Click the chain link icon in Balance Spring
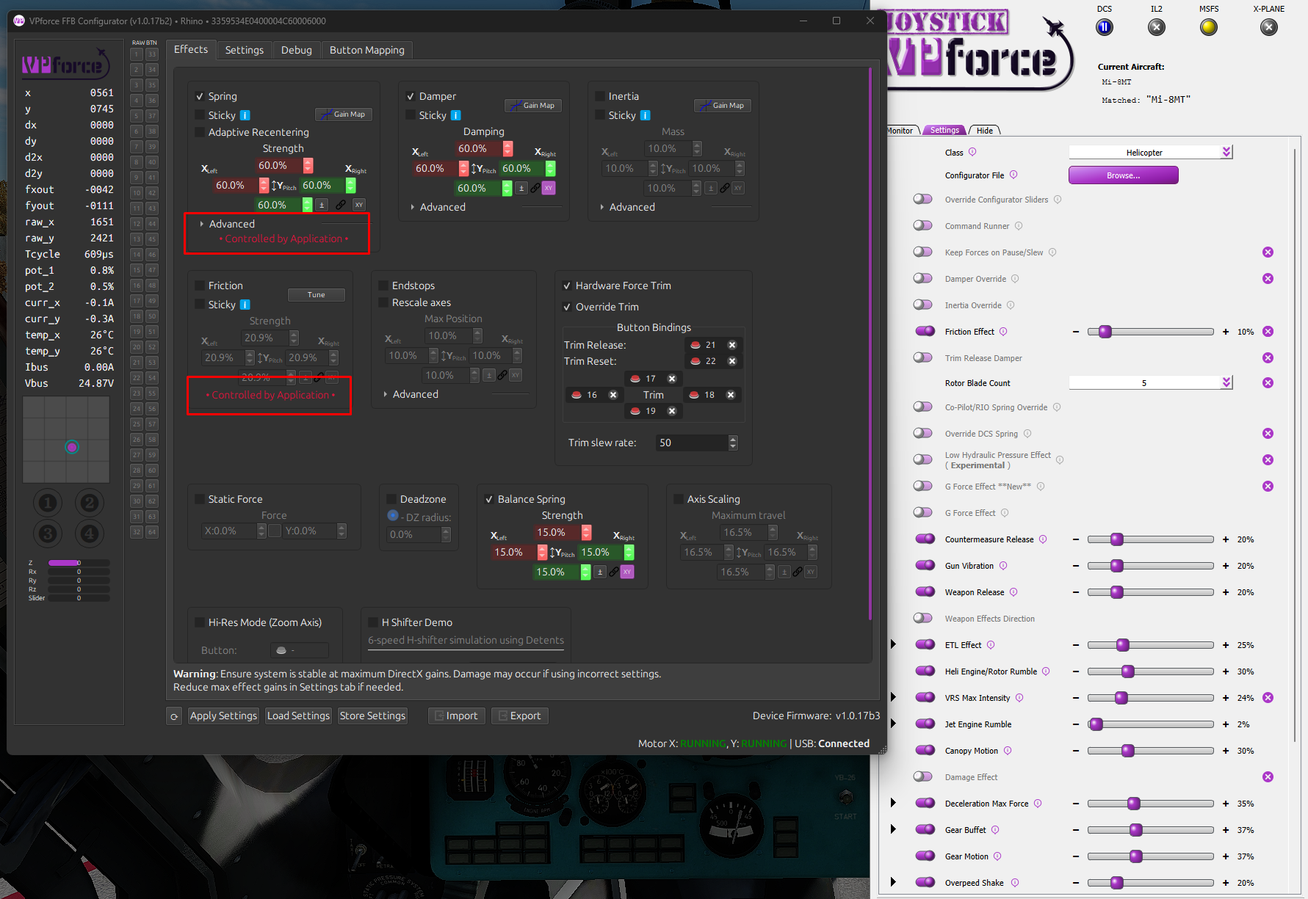The image size is (1308, 899). coord(613,572)
